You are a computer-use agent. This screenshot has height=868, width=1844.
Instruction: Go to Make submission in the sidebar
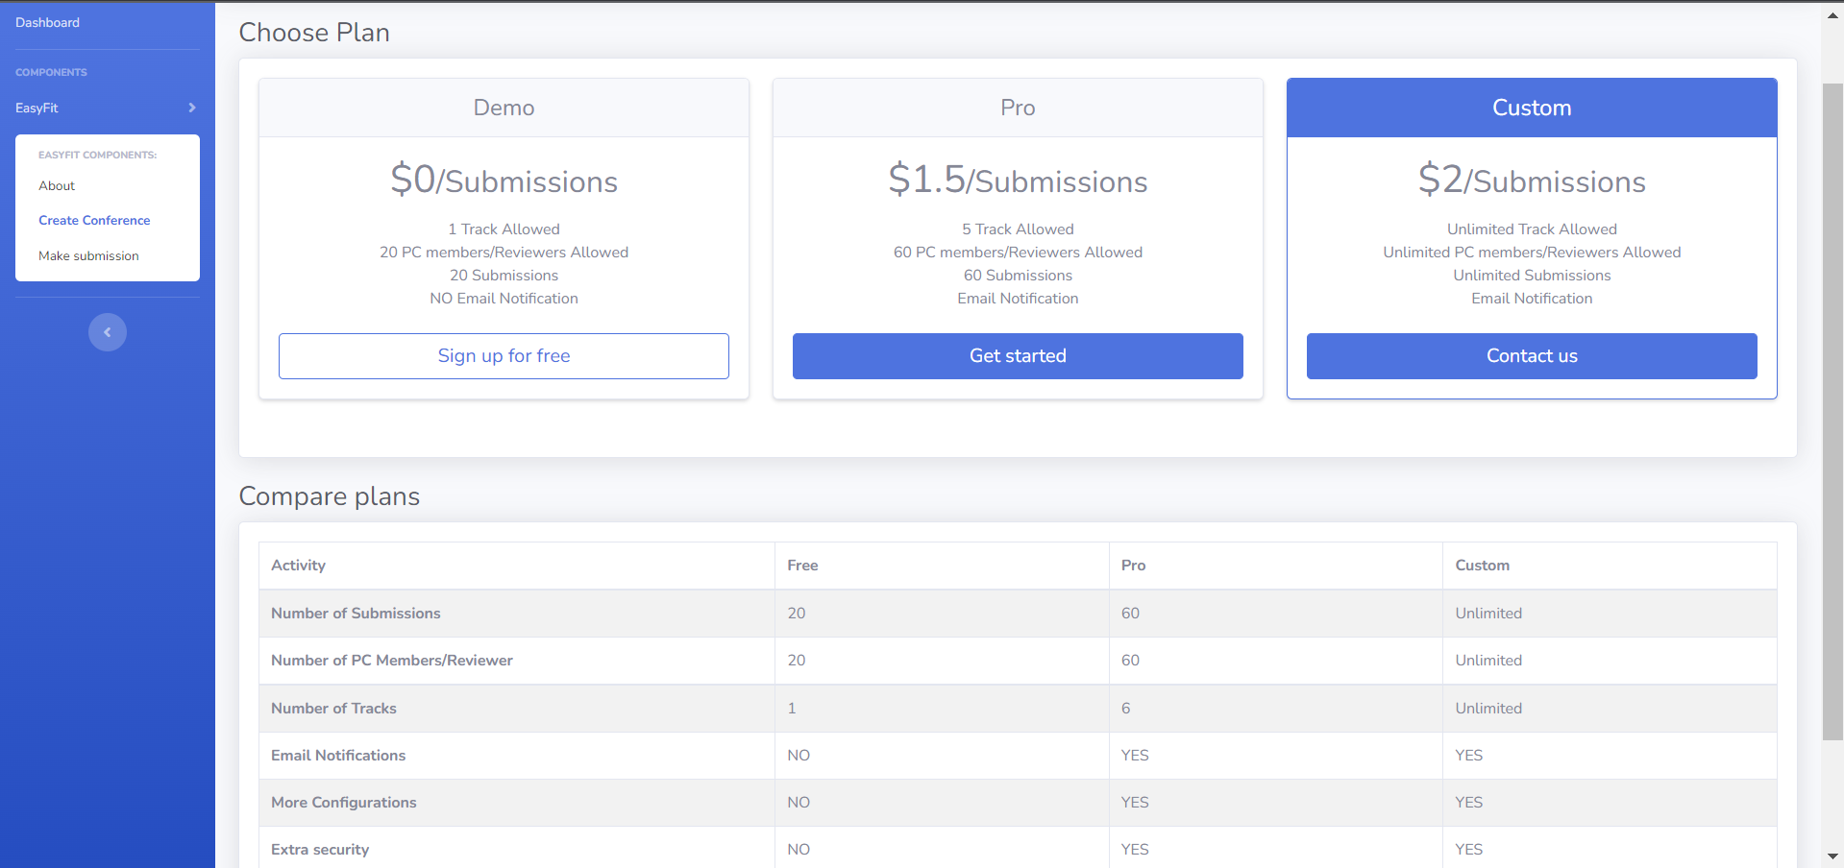click(x=88, y=255)
